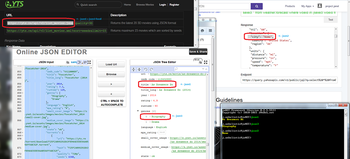Click runtime value 90 in tree editor
The width and height of the screenshot is (350, 159).
[x=156, y=106]
